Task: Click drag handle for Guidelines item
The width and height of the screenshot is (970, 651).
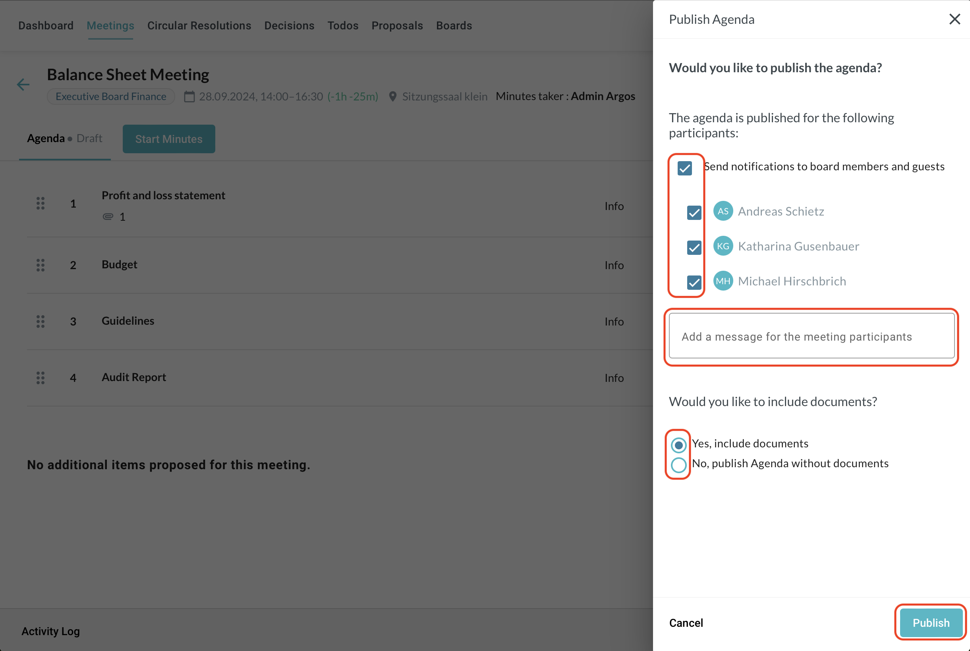Action: tap(40, 322)
